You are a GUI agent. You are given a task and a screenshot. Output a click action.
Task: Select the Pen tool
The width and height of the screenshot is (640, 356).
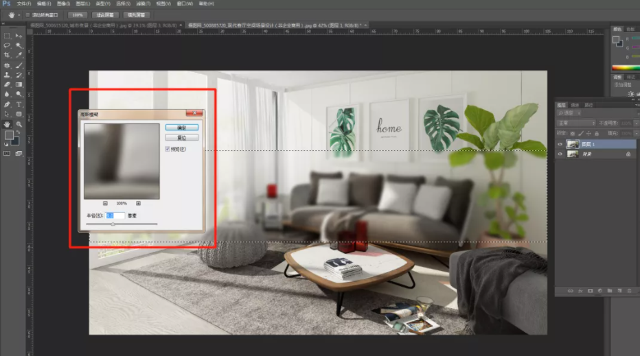[7, 104]
